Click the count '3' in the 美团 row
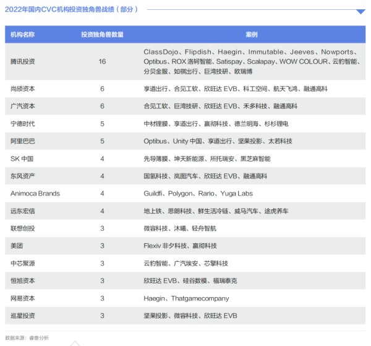The image size is (371, 346). [102, 246]
